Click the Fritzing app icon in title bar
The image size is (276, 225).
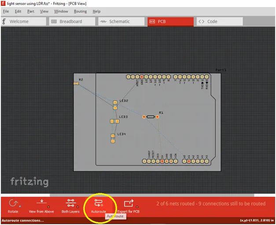[4, 4]
